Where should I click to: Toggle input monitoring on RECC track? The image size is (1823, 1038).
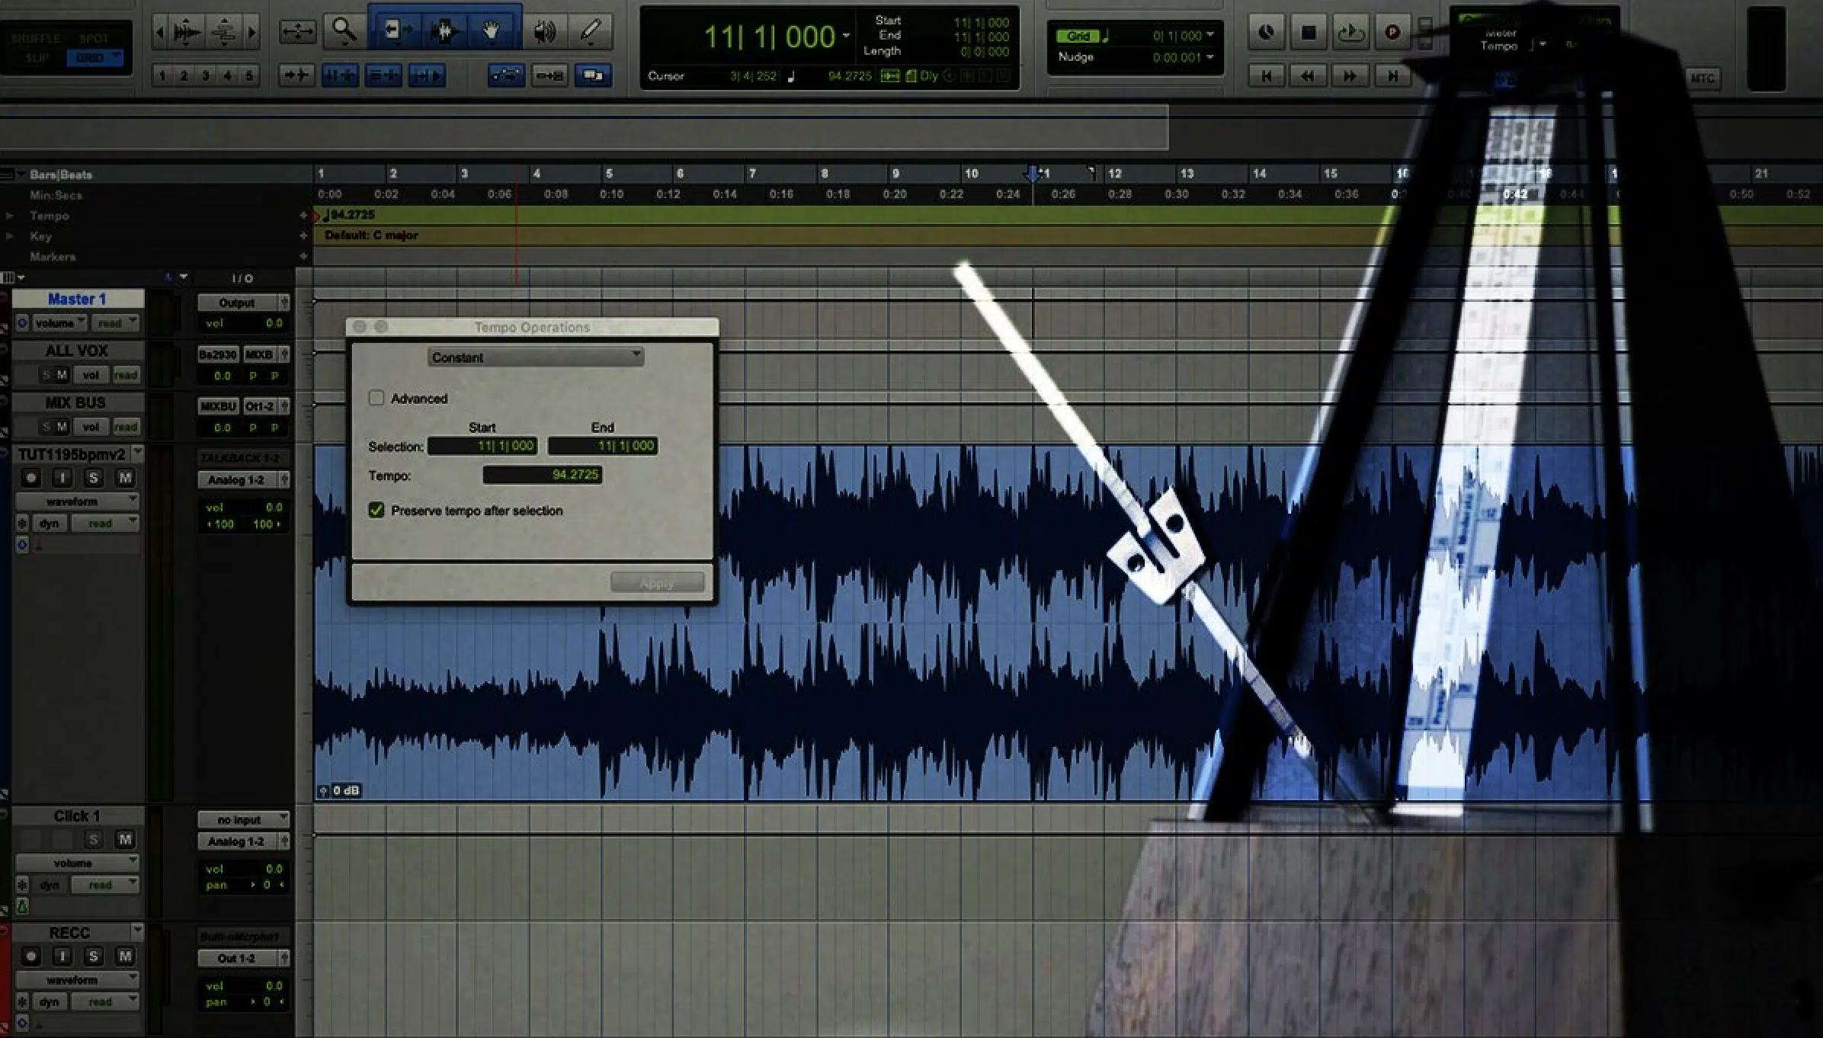coord(62,956)
